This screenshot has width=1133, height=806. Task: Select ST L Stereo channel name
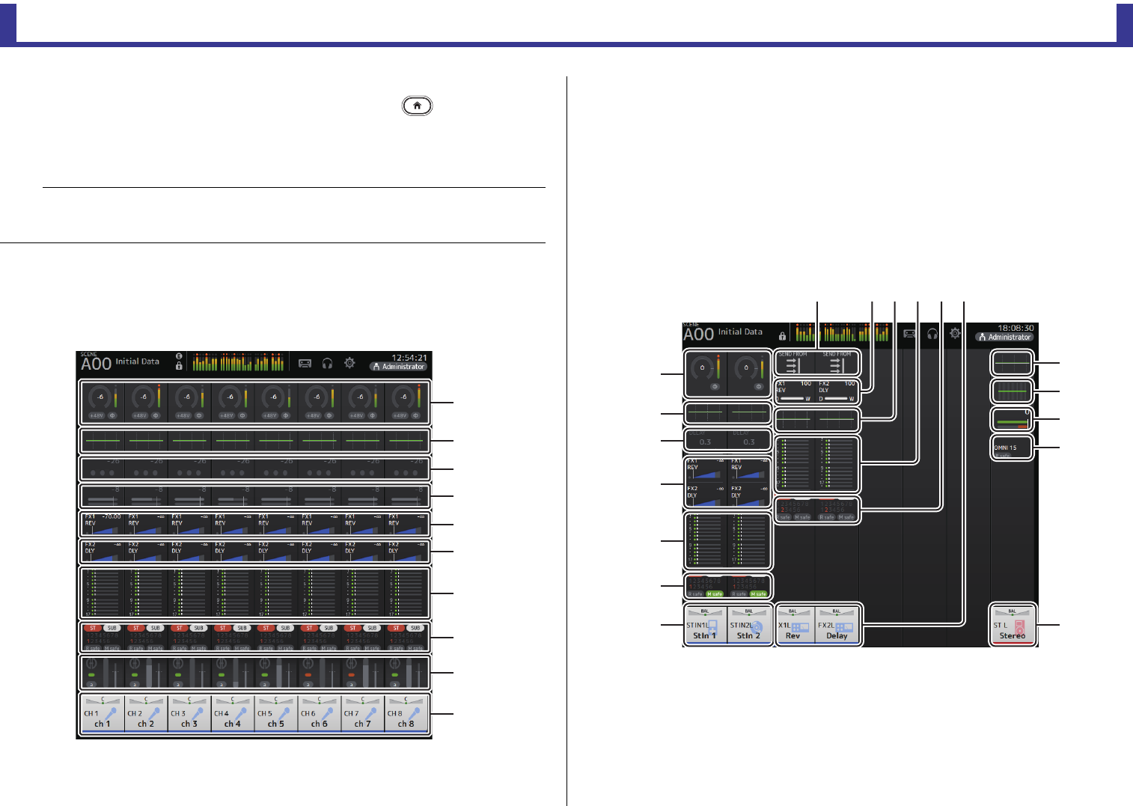point(1013,626)
